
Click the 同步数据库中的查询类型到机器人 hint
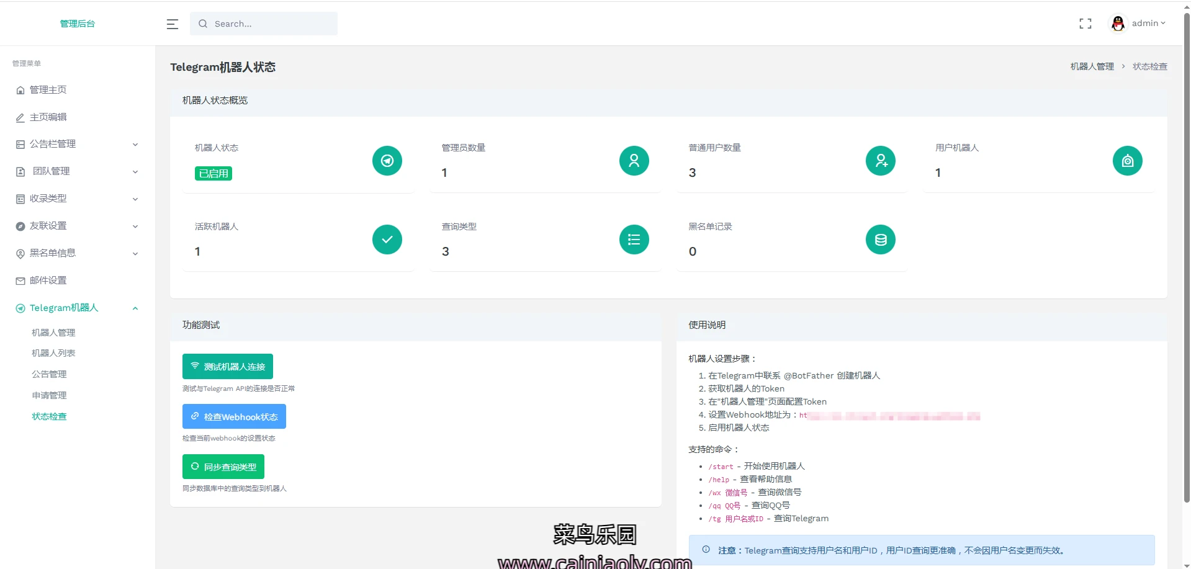pyautogui.click(x=235, y=488)
